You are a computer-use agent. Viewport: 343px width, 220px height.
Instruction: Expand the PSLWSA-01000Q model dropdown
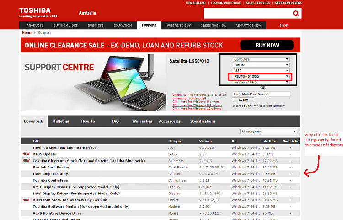262,76
